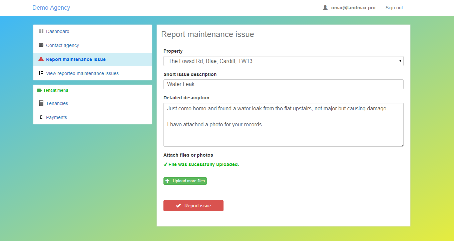Image resolution: width=454 pixels, height=241 pixels.
Task: Click the Dashboard grid icon
Action: (x=41, y=31)
